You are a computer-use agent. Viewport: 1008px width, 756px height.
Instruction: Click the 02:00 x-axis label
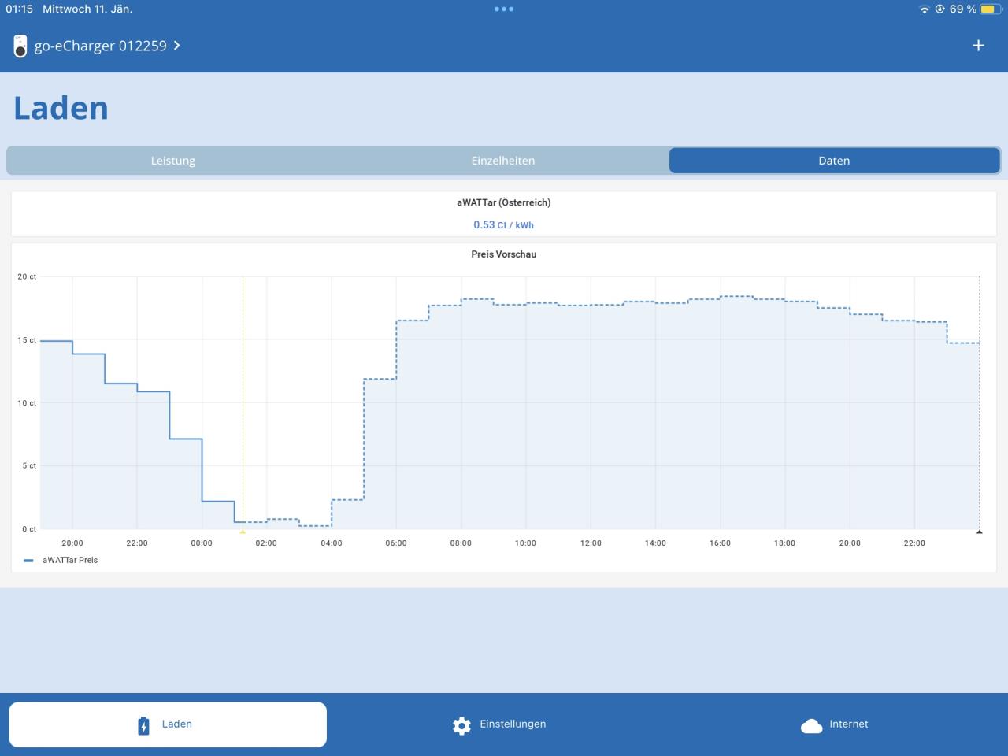(266, 543)
